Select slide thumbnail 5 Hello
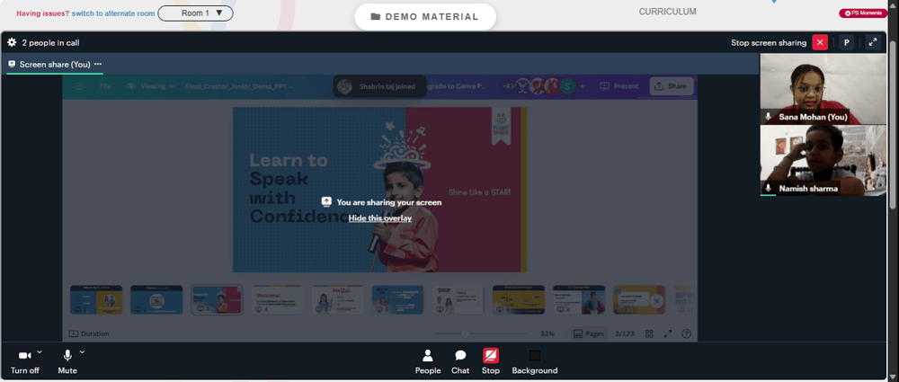 point(337,299)
